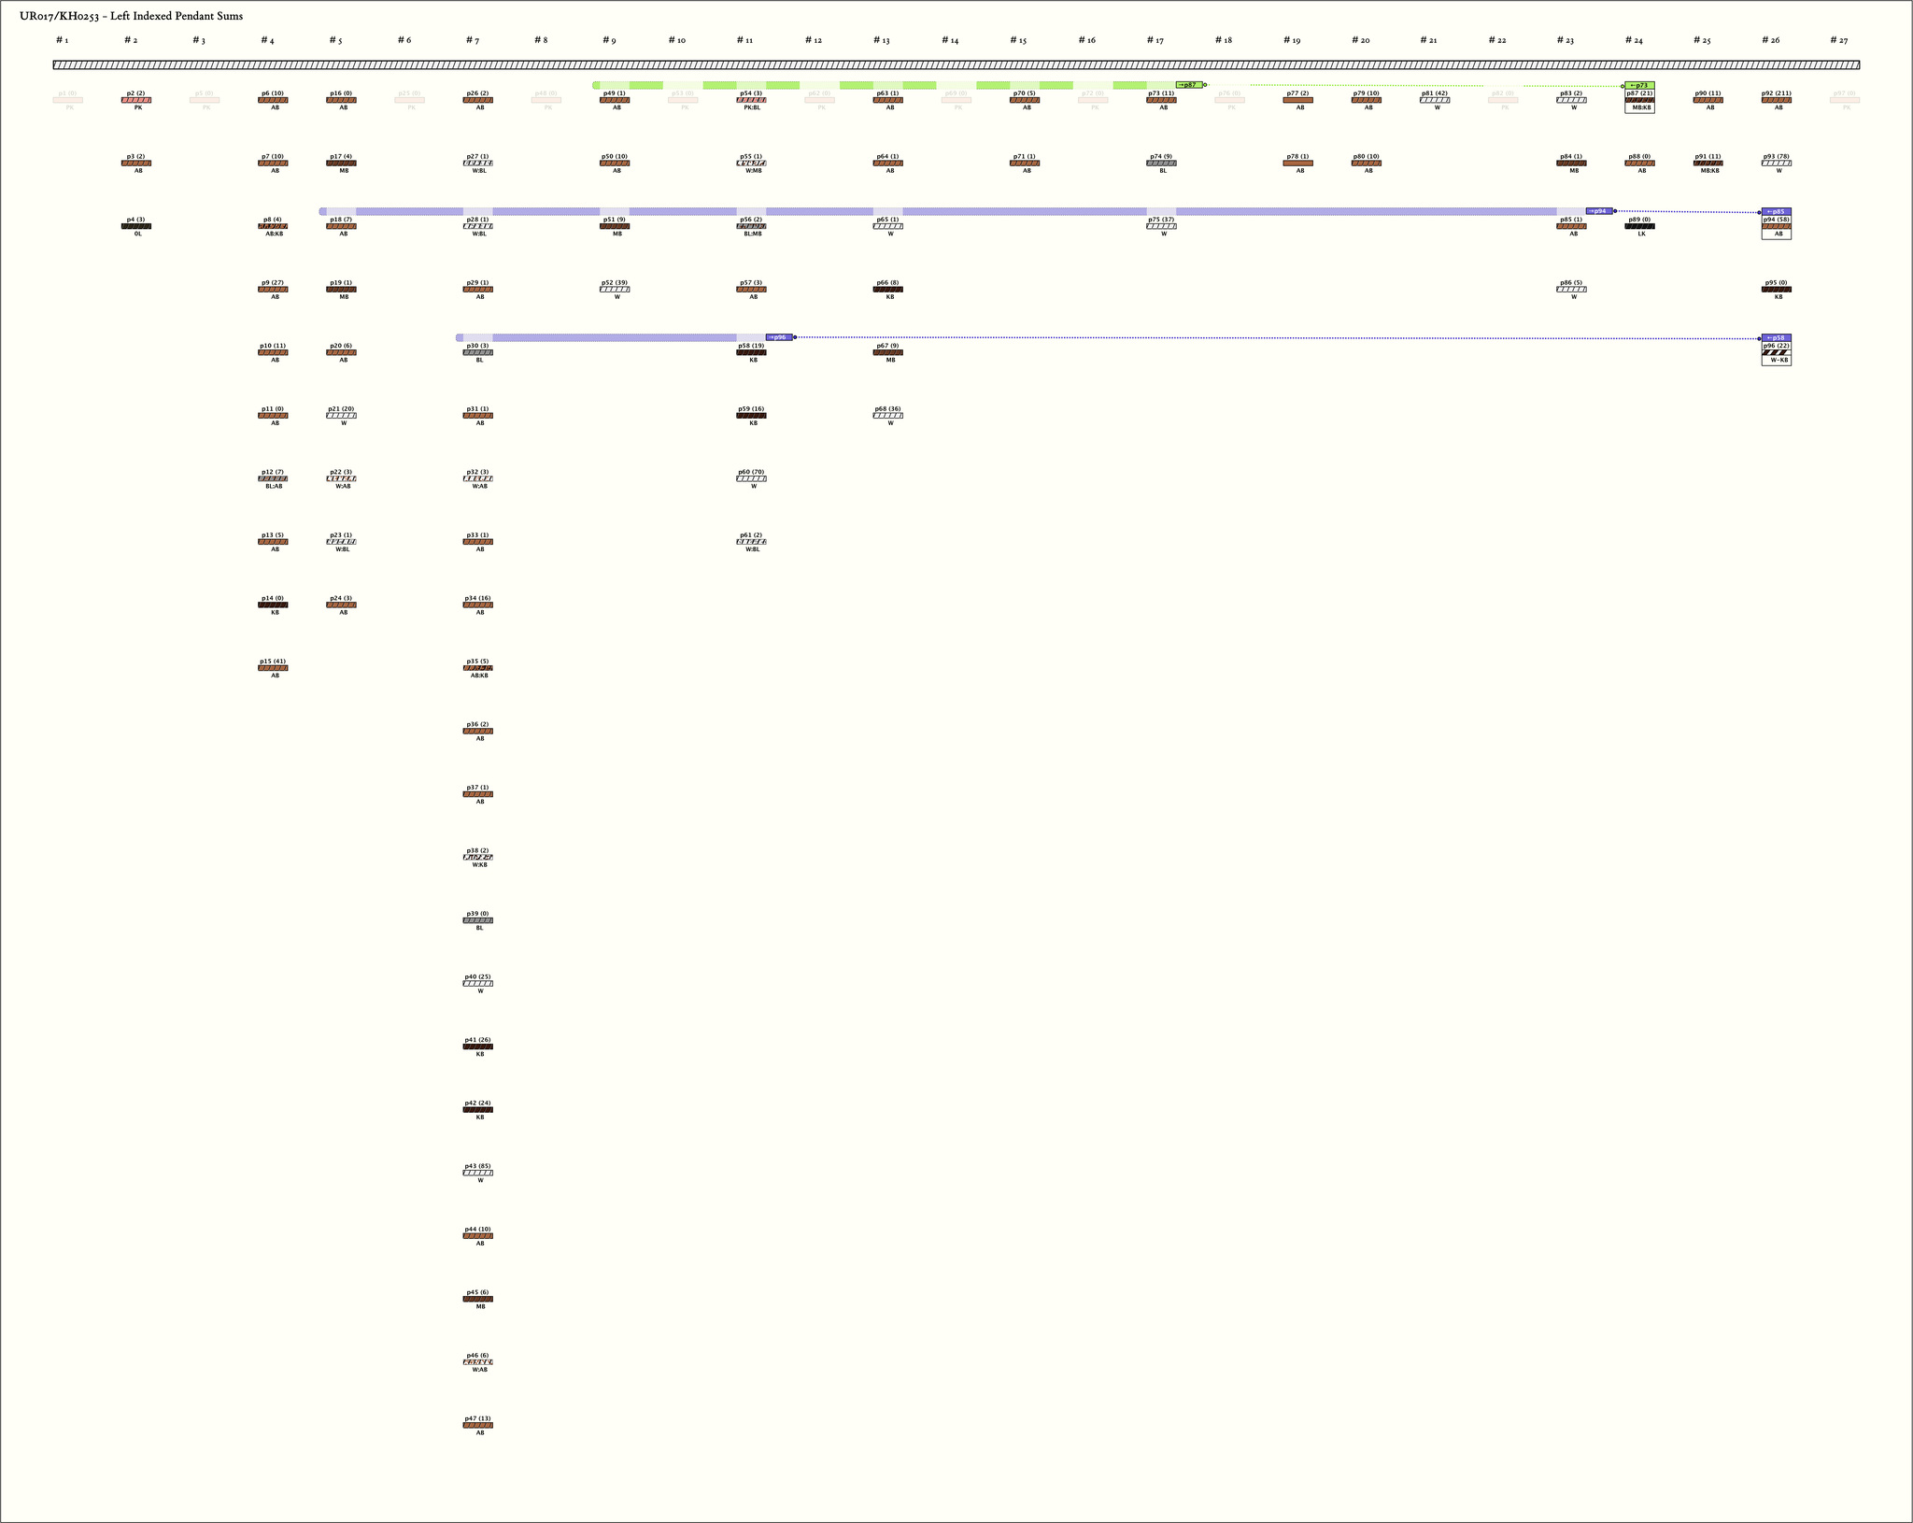
Task: Click the p43 (85) pendant label
Action: pyautogui.click(x=477, y=1166)
